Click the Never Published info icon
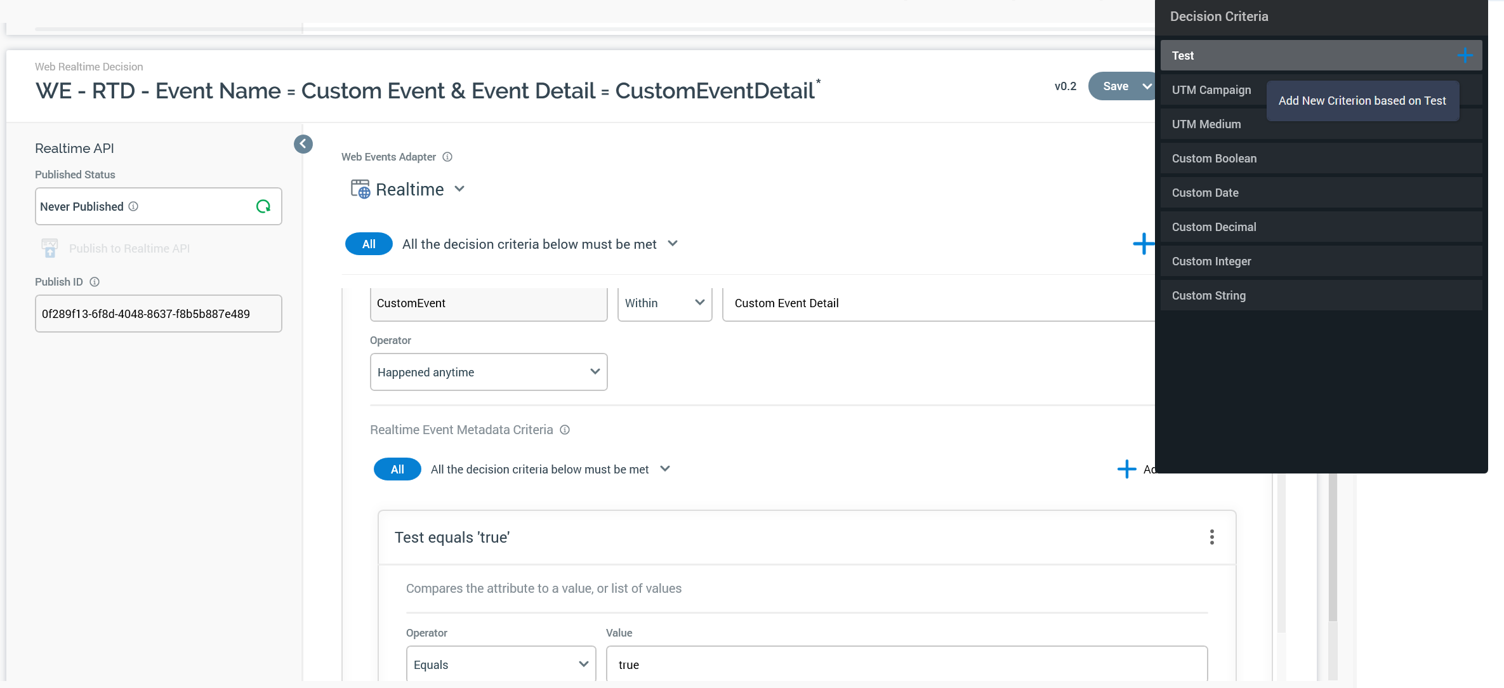This screenshot has height=688, width=1504. coord(133,206)
